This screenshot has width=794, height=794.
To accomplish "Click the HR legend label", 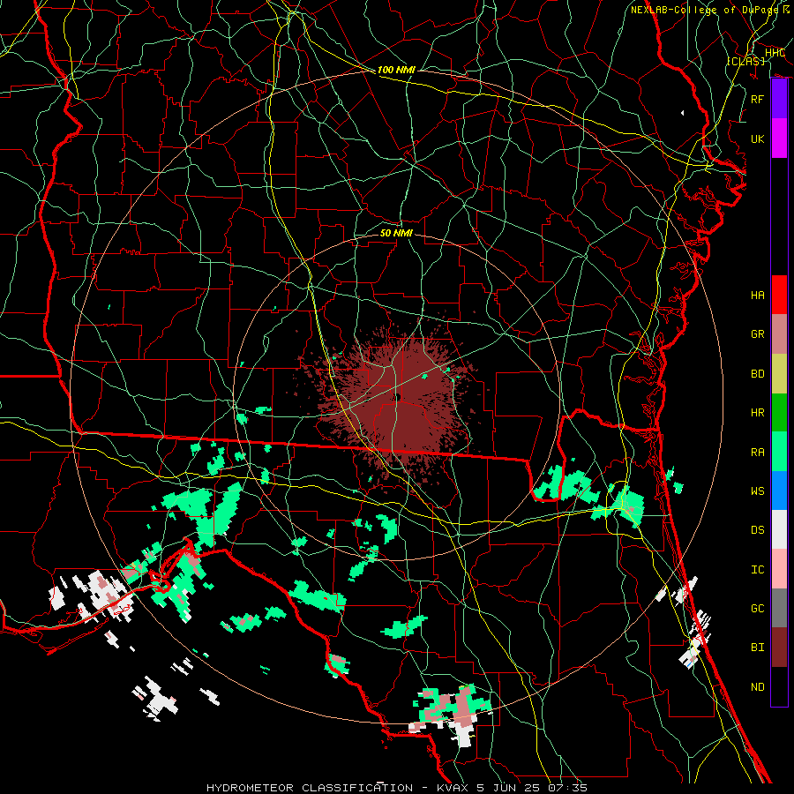I will click(757, 413).
